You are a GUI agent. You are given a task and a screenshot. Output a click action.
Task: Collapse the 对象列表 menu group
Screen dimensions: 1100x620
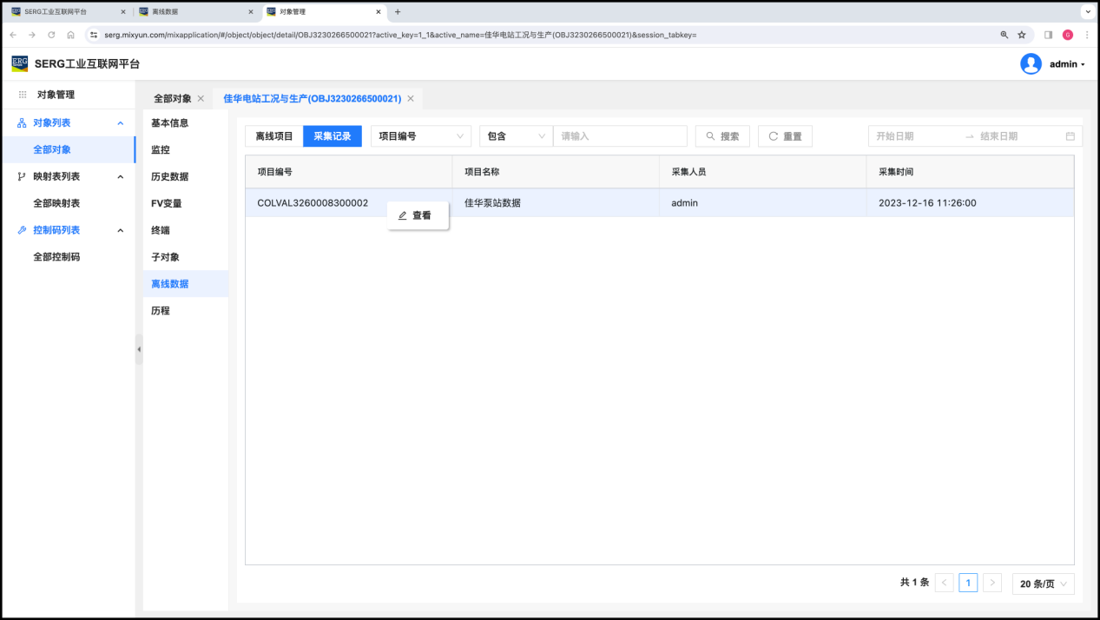[121, 123]
